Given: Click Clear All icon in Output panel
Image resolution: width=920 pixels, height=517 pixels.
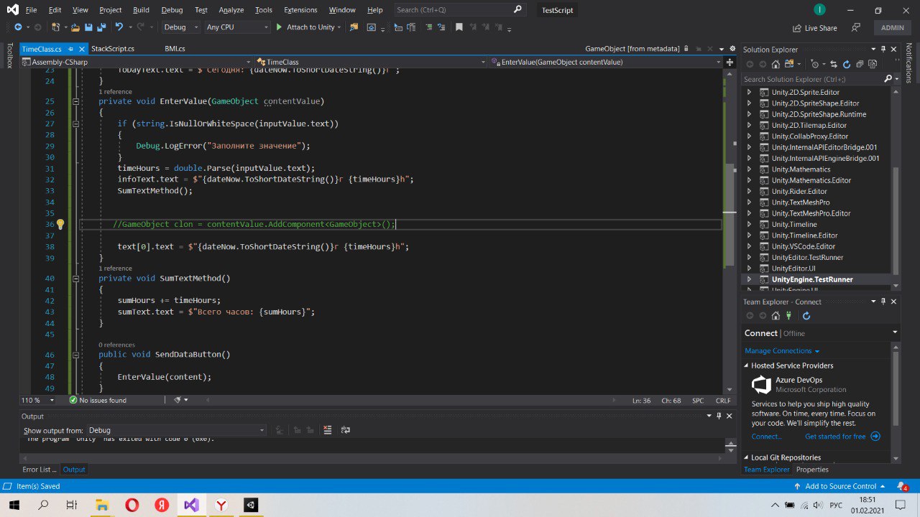Looking at the screenshot, I should 328,430.
